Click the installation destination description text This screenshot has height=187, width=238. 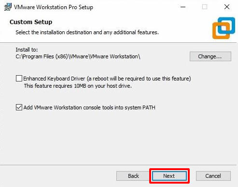coord(87,32)
